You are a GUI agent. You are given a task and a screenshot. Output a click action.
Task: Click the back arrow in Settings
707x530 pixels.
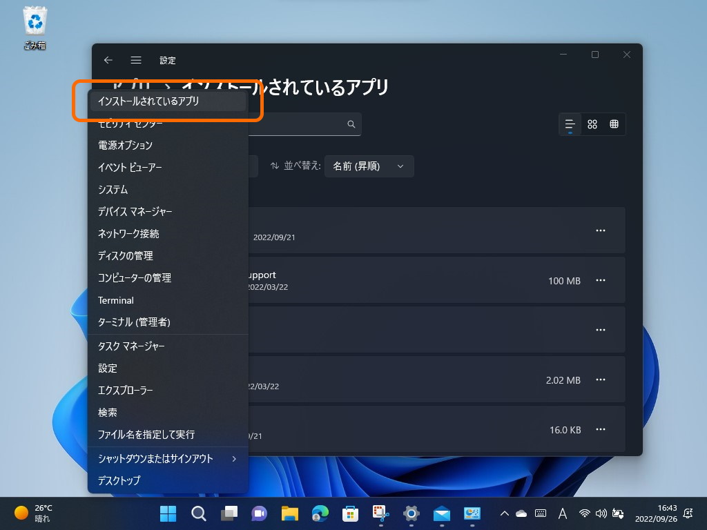tap(108, 59)
